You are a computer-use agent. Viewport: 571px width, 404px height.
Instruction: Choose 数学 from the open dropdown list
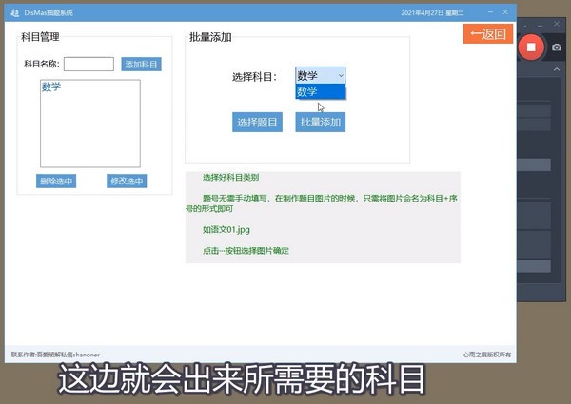coord(321,91)
